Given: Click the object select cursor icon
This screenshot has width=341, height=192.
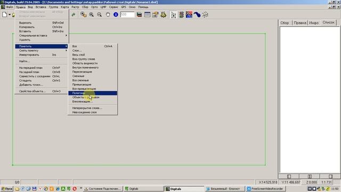Looking at the screenshot, I should 173,14.
